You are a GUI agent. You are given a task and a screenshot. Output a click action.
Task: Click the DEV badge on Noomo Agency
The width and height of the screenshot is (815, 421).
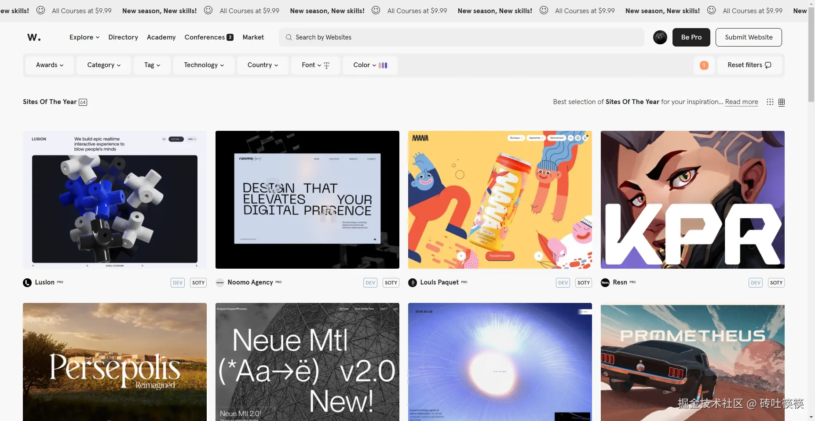point(370,283)
